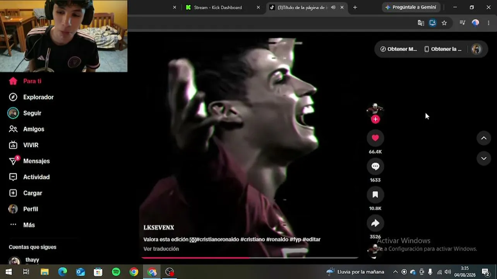Screen dimensions: 497x279
Task: Go to the next video
Action: (x=484, y=158)
